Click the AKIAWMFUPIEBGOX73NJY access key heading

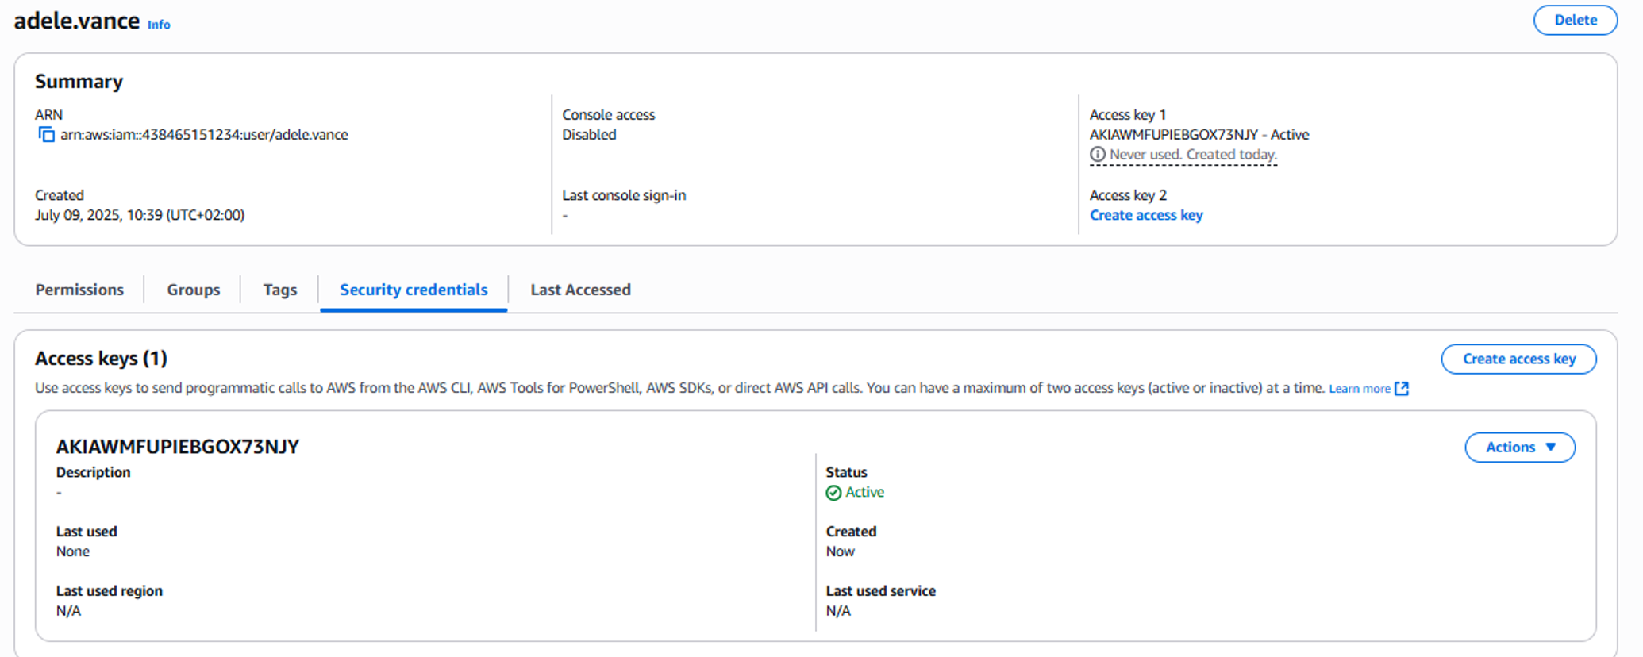177,447
